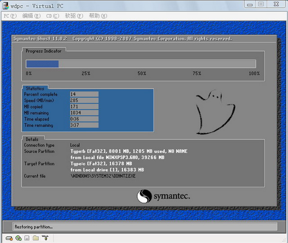Click the 75% marker under progress bar

197,74
